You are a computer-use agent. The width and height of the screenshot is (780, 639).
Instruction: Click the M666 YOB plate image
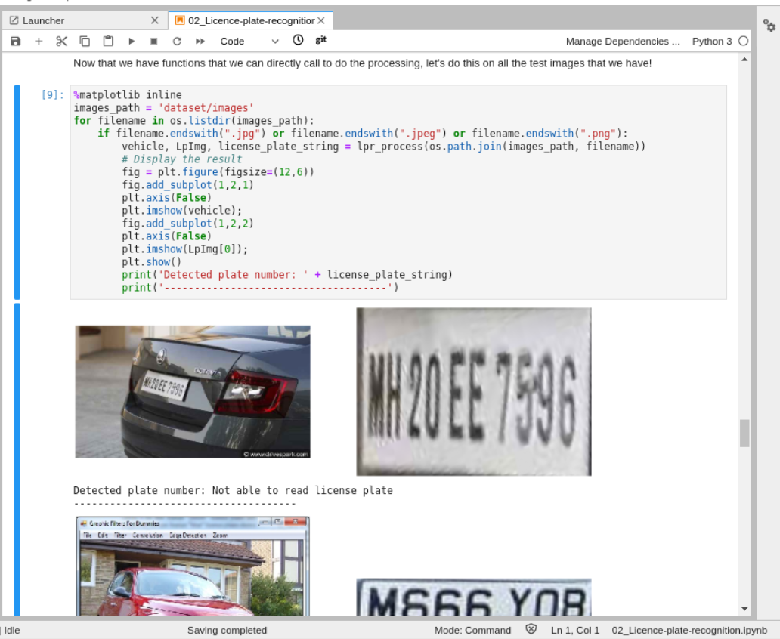(474, 597)
